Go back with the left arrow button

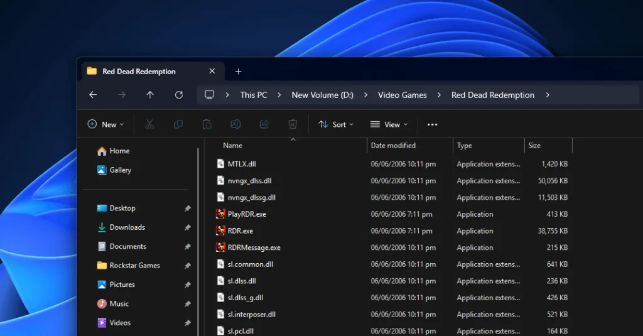point(93,95)
